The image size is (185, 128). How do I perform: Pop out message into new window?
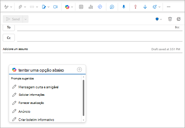(x=179, y=19)
